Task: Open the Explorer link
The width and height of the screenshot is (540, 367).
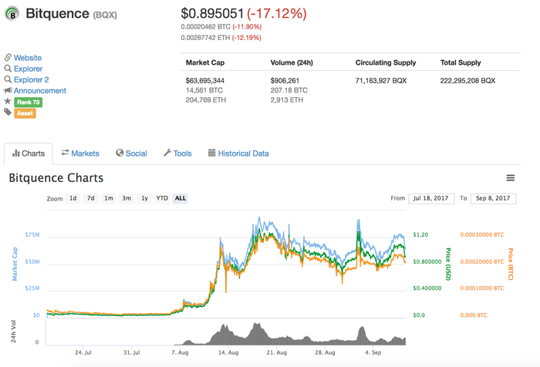Action: point(29,69)
